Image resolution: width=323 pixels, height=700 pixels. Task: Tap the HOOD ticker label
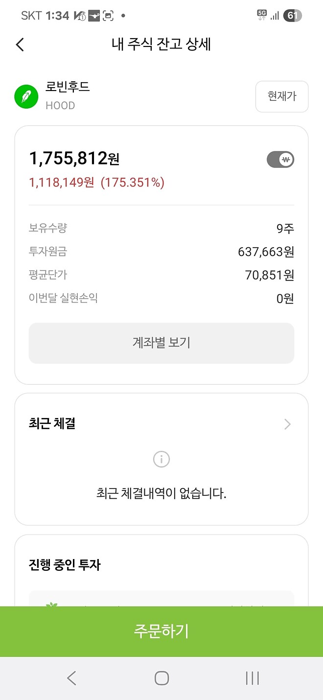[60, 105]
